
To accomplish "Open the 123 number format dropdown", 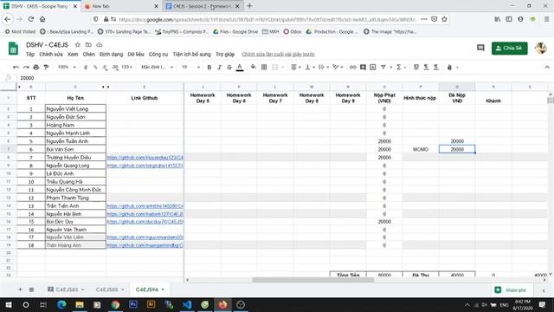I will click(126, 67).
